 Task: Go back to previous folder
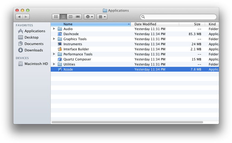[x=19, y=17]
